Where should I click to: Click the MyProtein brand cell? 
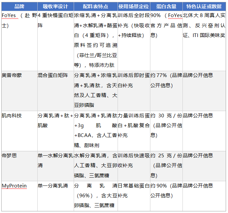[19, 196]
